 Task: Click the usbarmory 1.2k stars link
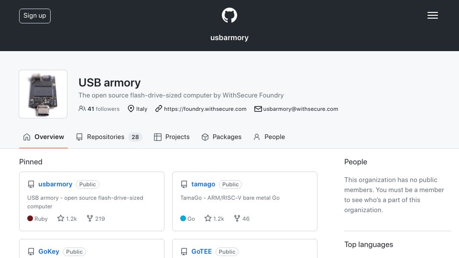67,218
